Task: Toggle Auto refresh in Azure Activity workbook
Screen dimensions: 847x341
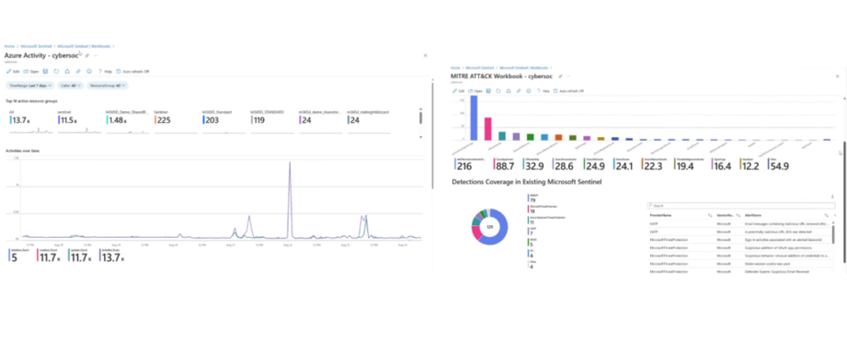Action: (x=132, y=71)
